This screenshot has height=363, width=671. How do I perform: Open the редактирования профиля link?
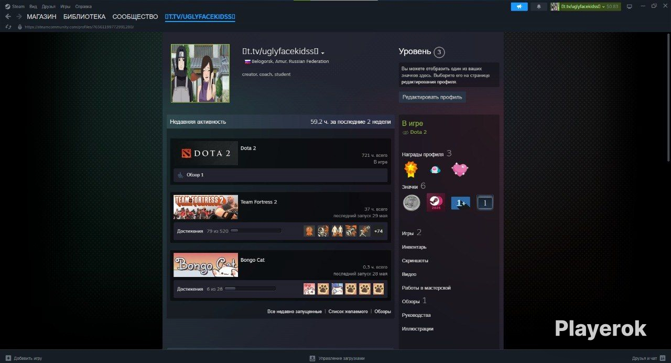tap(429, 82)
